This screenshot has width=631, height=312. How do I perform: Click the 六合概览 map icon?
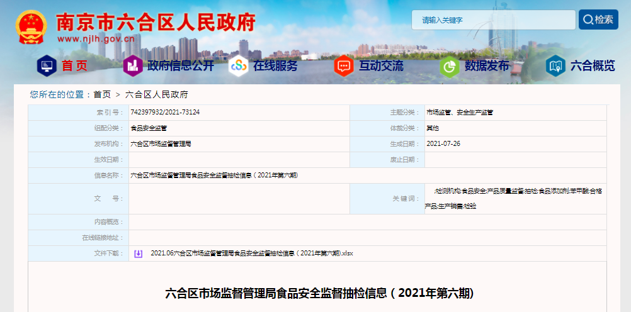[x=555, y=65]
